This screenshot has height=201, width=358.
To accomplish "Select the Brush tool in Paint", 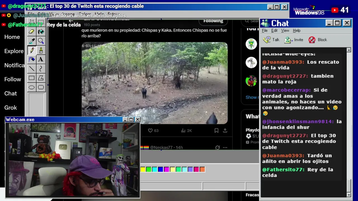I will [x=41, y=50].
